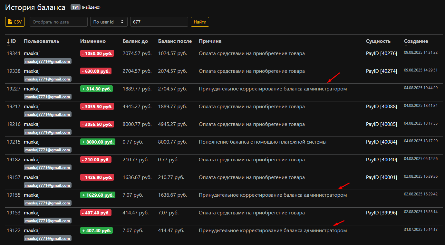Click the timestamp '31.07.2025 15:14:17'

(421, 229)
